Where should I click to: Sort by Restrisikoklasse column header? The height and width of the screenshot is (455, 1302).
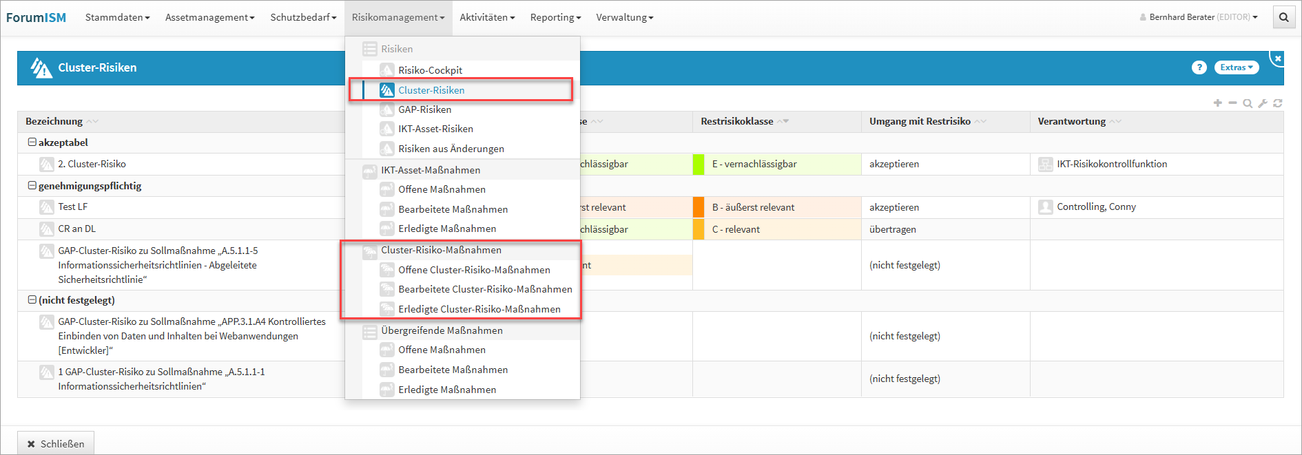click(x=736, y=121)
